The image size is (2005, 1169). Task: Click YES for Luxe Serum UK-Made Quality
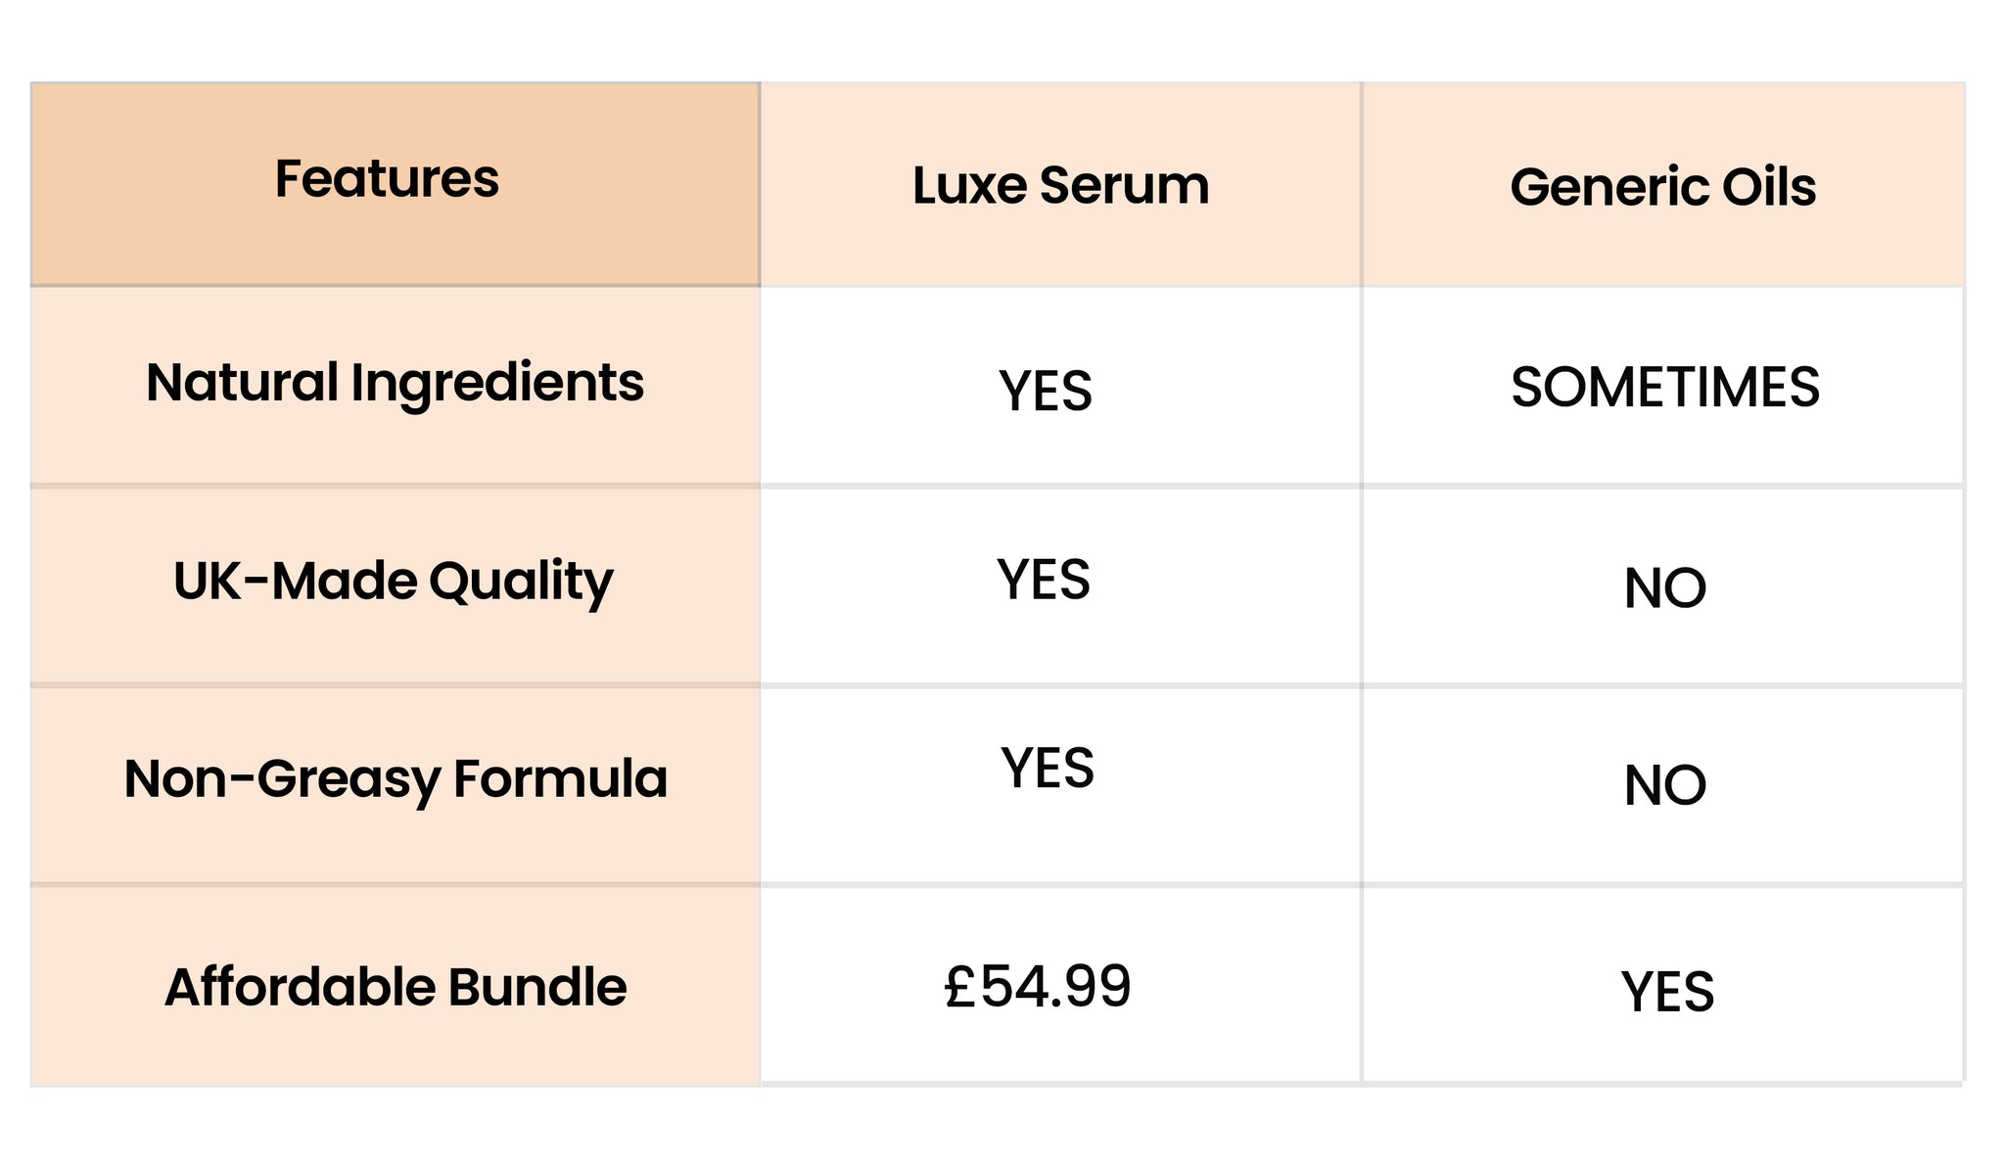(x=1044, y=579)
